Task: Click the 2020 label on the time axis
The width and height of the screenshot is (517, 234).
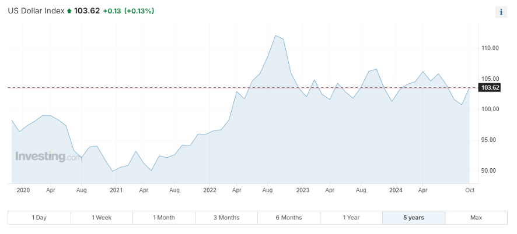Action: click(23, 190)
